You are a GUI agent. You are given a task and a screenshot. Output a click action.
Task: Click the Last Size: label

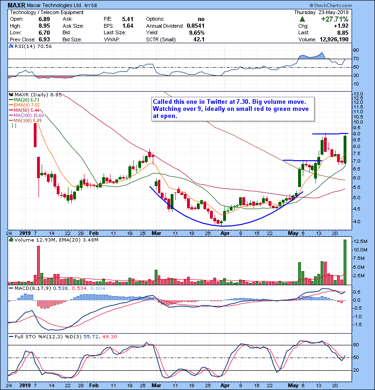click(115, 32)
